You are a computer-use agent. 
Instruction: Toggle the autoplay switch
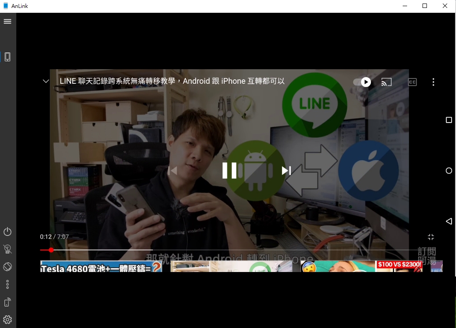(362, 82)
